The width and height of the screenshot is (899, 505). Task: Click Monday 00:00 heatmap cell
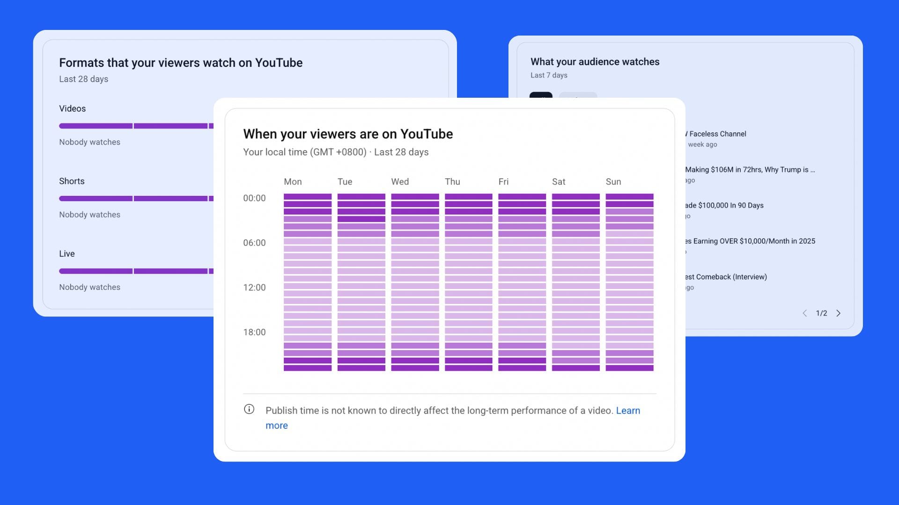tap(308, 197)
